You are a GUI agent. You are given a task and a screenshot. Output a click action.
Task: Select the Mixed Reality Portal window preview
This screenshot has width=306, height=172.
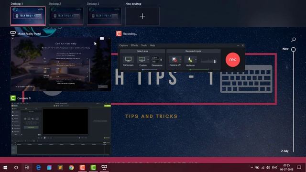click(61, 64)
